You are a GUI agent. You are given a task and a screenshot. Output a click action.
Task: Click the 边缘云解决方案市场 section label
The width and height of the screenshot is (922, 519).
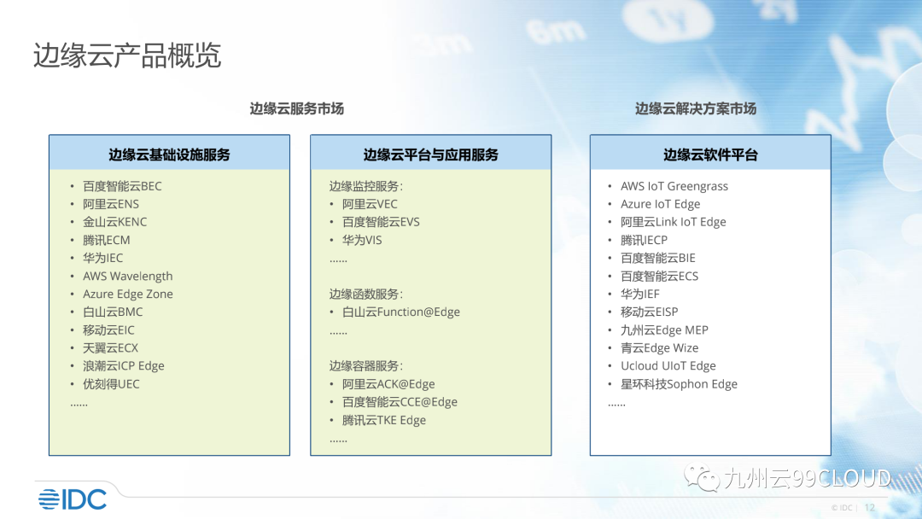click(695, 108)
